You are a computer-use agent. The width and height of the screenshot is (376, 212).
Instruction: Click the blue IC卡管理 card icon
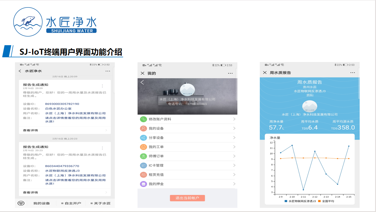(143, 166)
